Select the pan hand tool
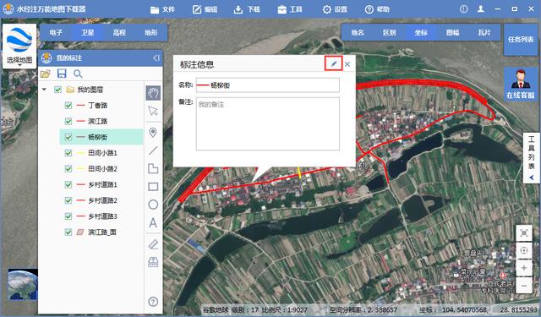 click(x=153, y=93)
